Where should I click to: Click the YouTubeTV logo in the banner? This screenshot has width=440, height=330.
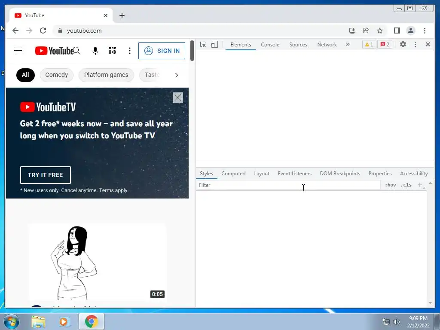pyautogui.click(x=48, y=107)
